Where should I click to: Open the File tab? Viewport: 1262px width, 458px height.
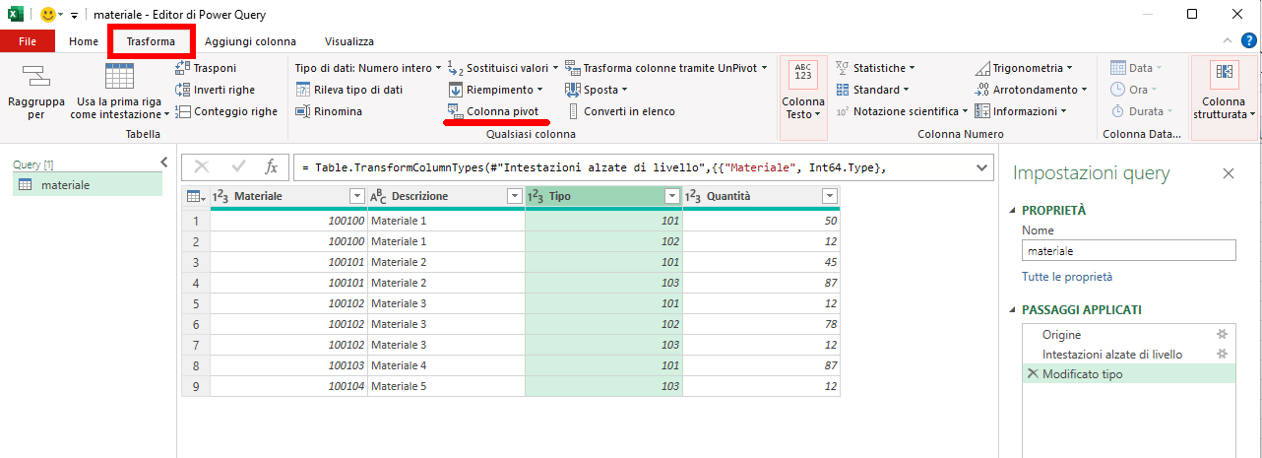[x=28, y=41]
